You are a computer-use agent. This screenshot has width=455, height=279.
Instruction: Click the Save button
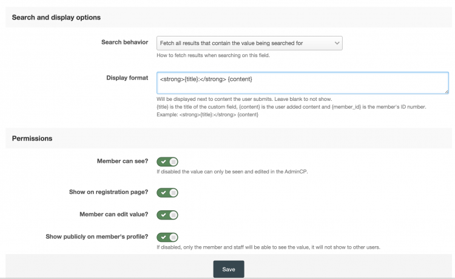click(229, 269)
